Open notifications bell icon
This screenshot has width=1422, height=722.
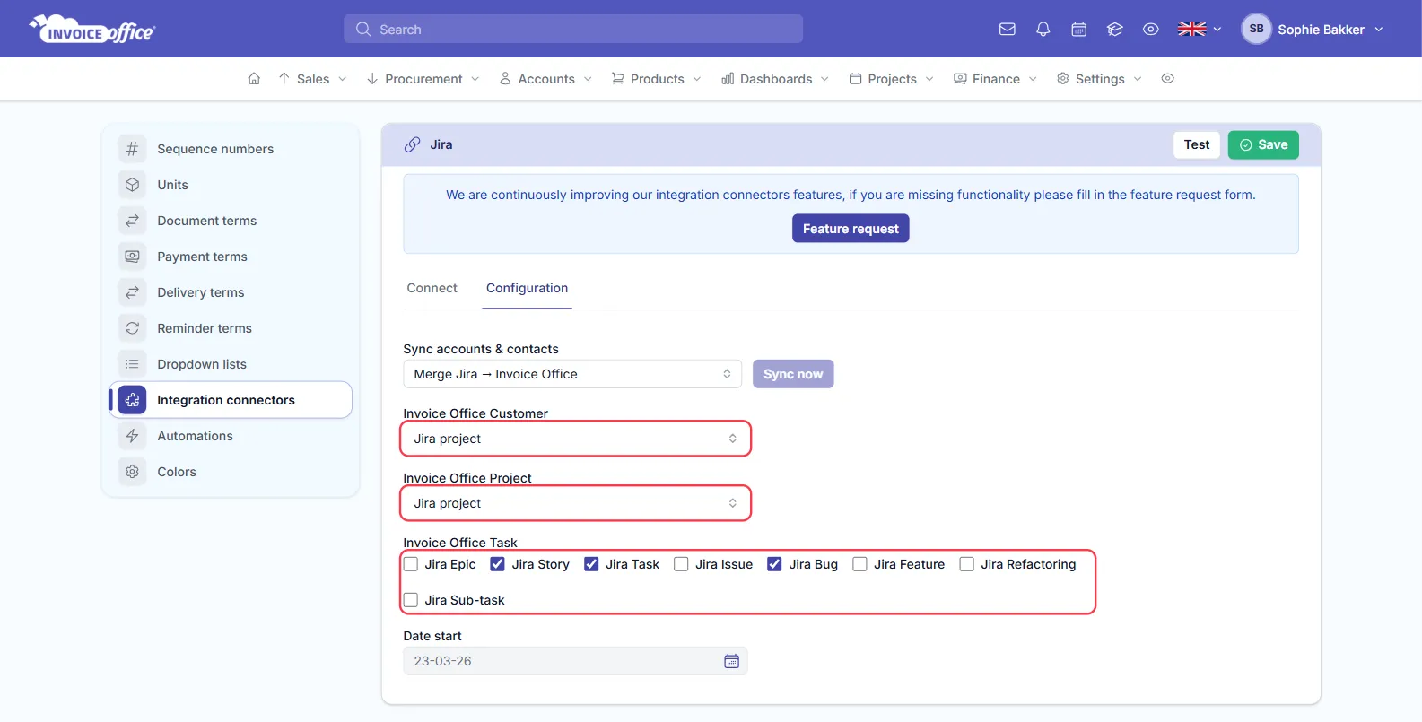point(1043,30)
